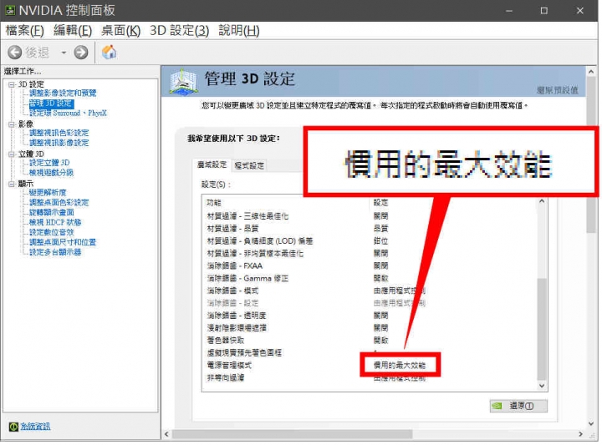This screenshot has width=602, height=445.
Task: Open the 3D 設定(3) menu
Action: (179, 30)
